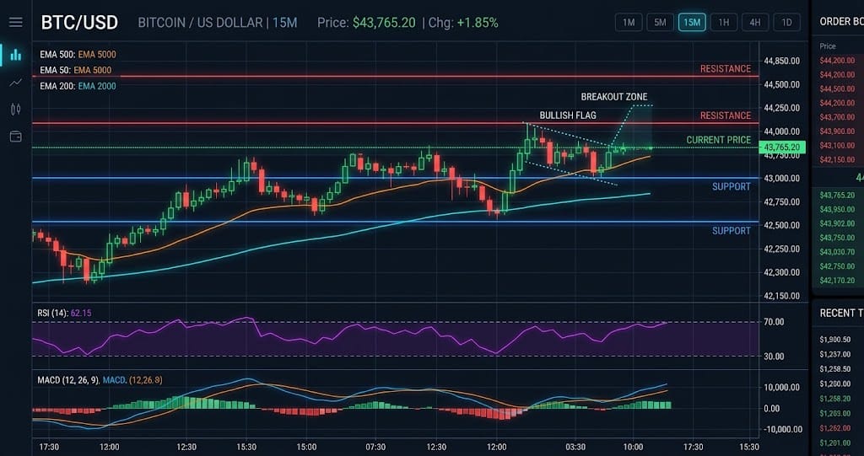Switch to the 4H timeframe
The height and width of the screenshot is (456, 864).
tap(755, 23)
